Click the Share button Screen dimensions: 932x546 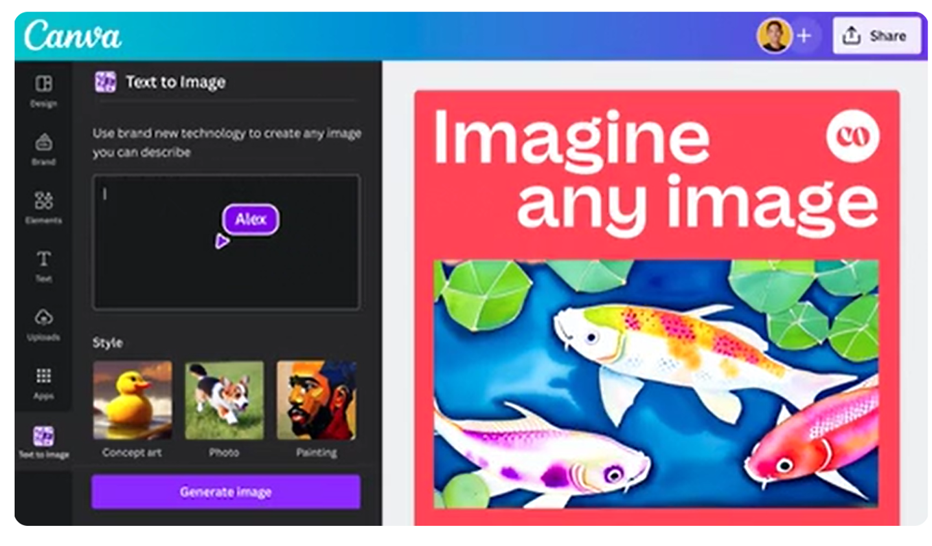coord(876,36)
